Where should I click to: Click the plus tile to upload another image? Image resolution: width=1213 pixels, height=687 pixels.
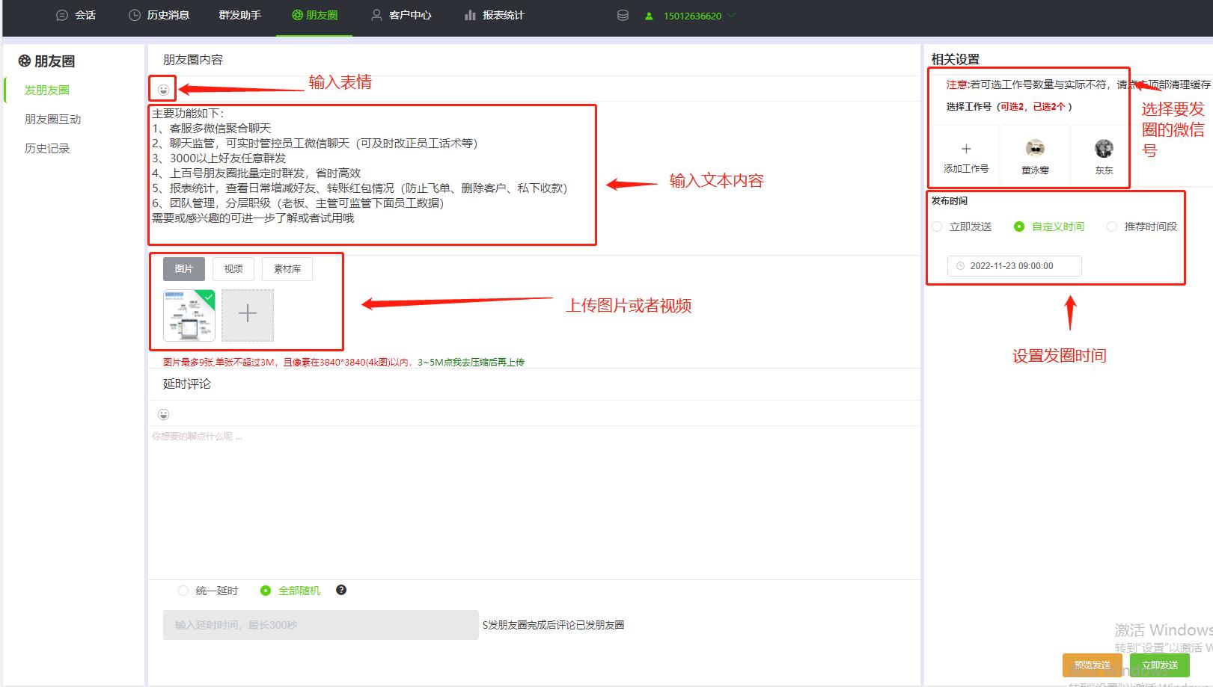pos(247,315)
